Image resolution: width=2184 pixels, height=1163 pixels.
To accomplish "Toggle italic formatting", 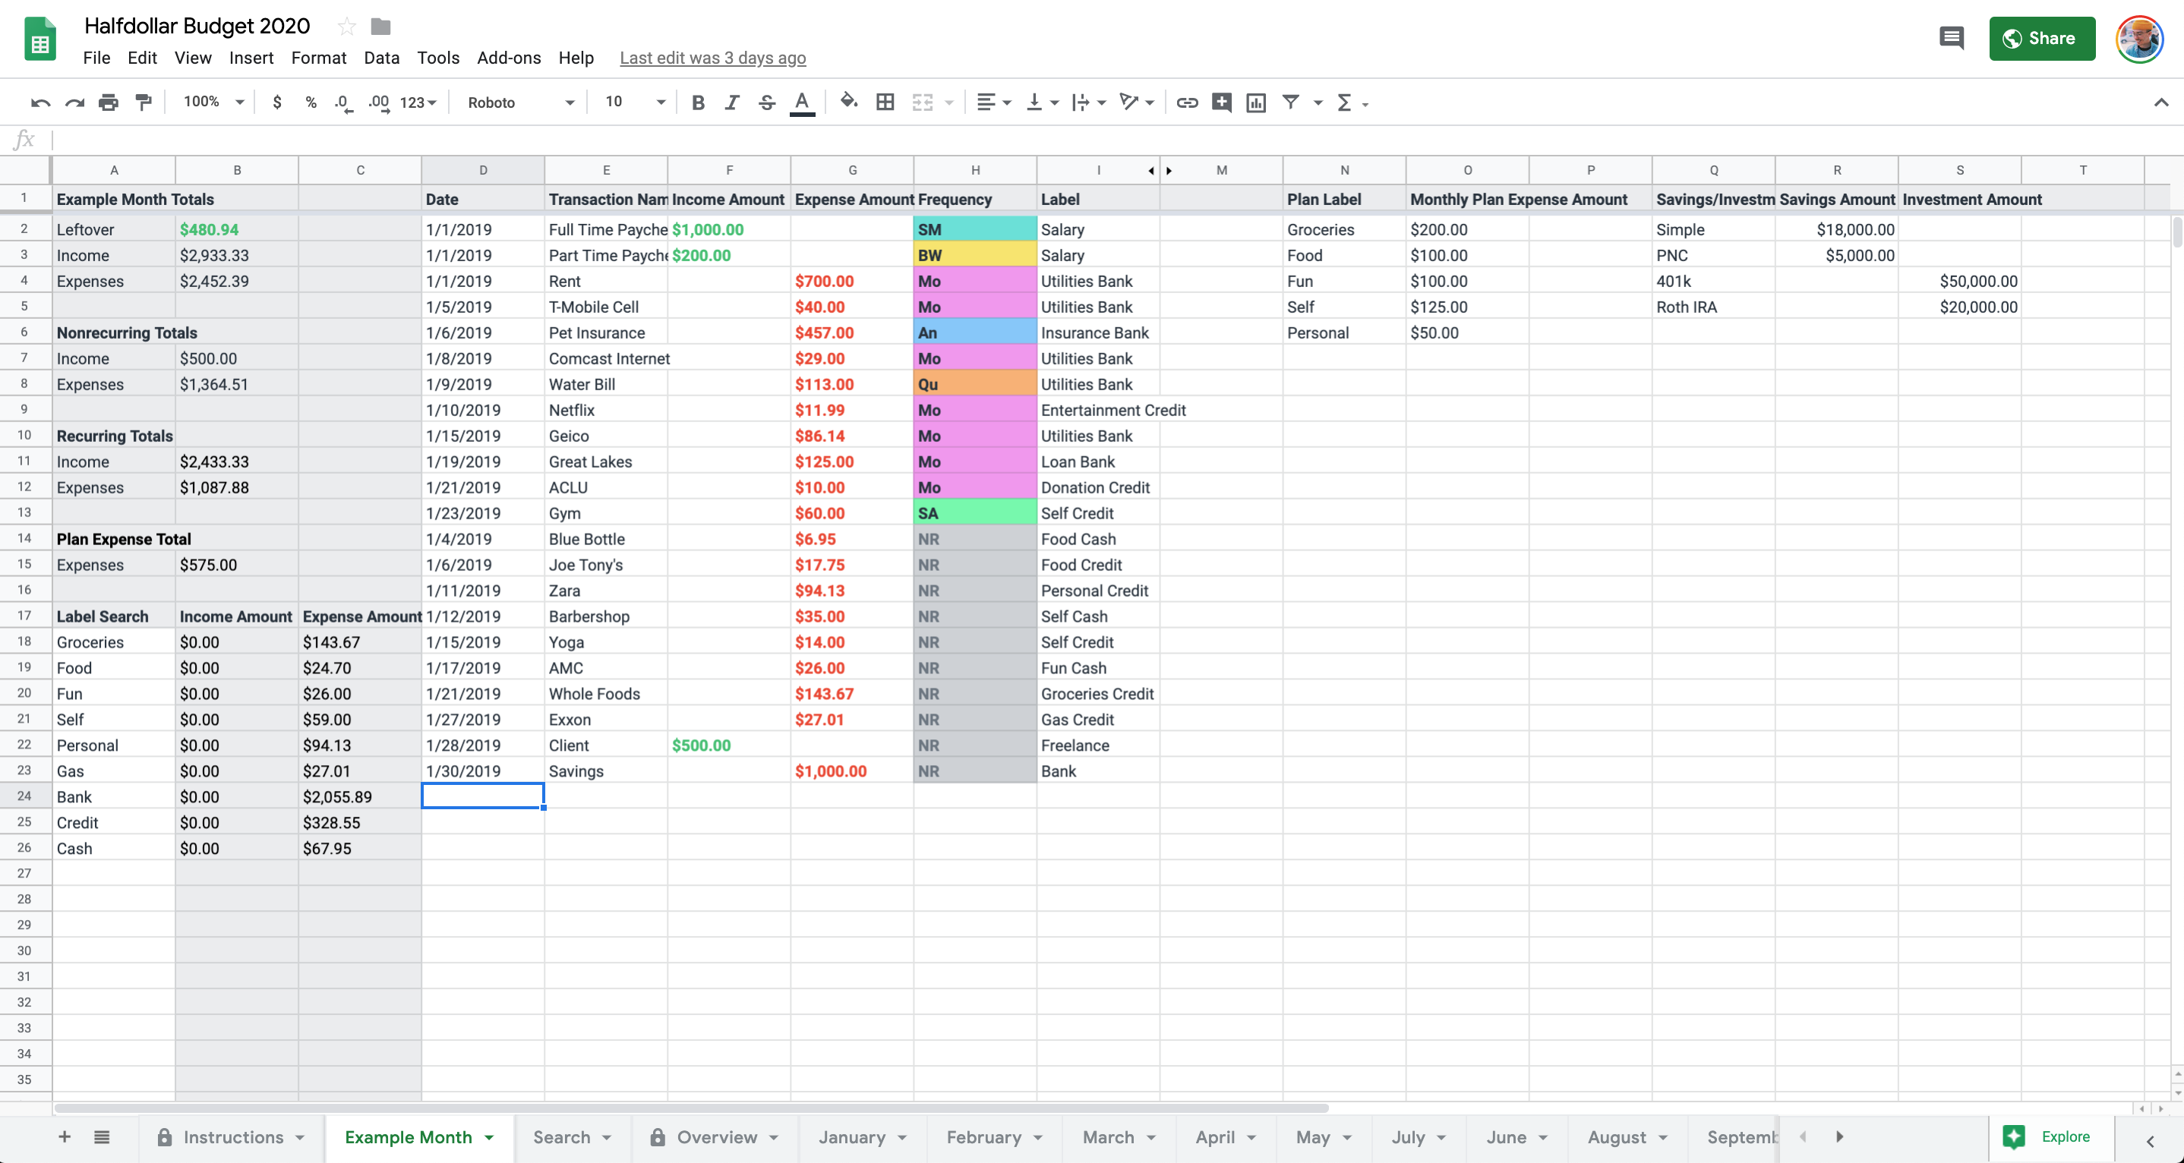I will [x=732, y=102].
